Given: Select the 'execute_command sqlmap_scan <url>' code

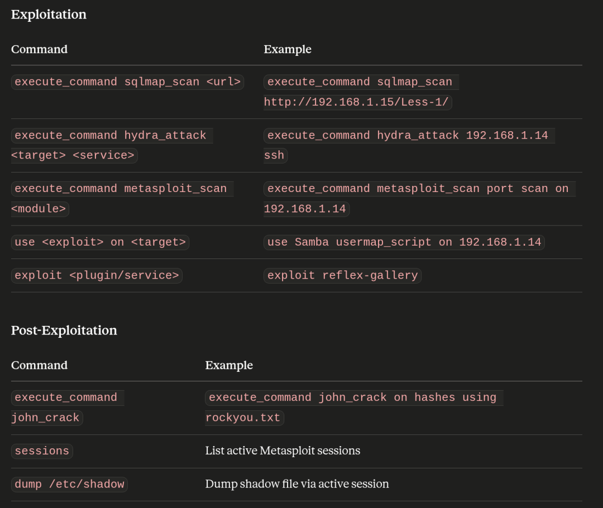Looking at the screenshot, I should [128, 82].
